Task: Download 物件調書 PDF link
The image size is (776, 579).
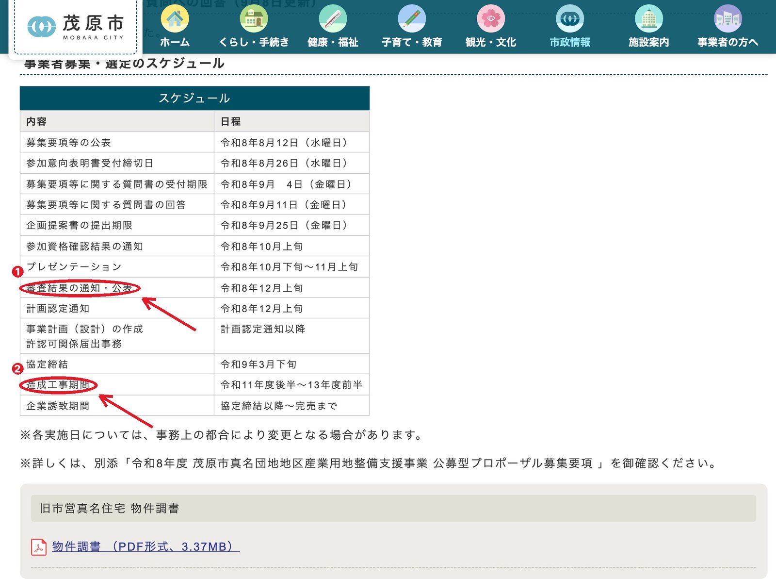Action: [x=145, y=547]
